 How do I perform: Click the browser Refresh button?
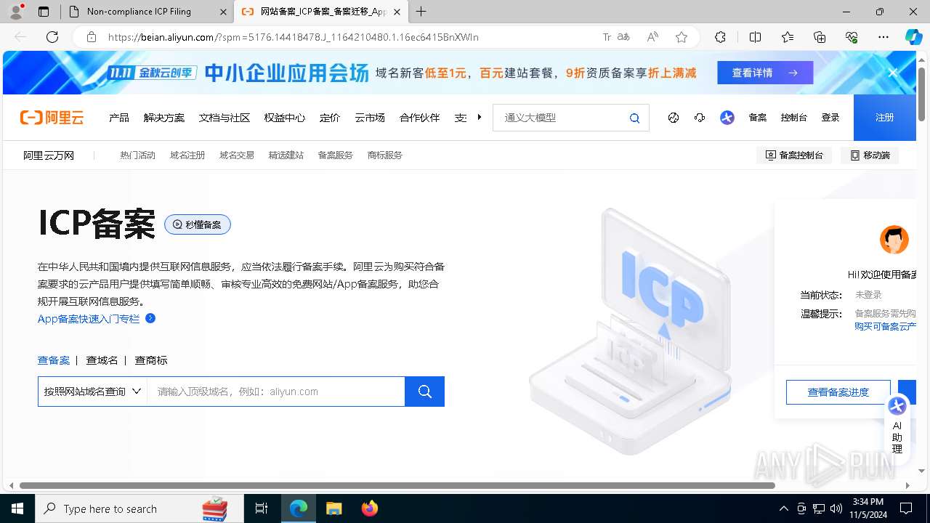pyautogui.click(x=52, y=37)
